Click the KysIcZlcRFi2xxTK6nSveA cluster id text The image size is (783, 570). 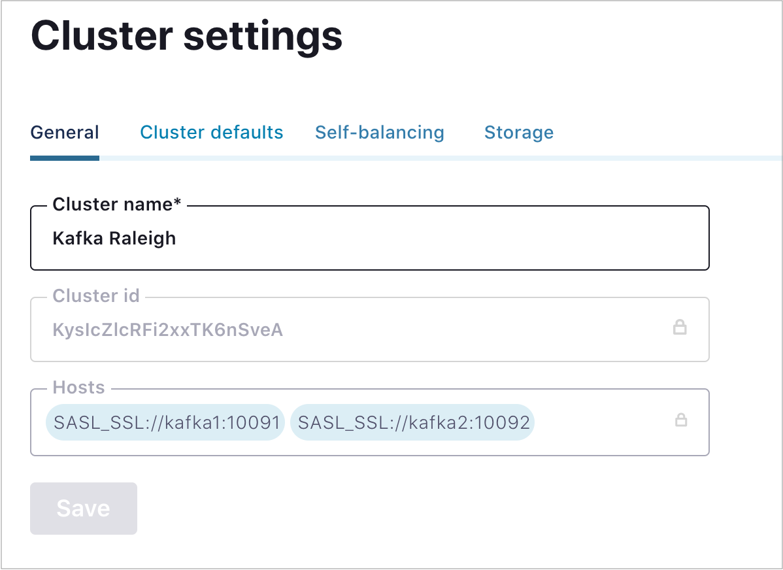pyautogui.click(x=167, y=330)
